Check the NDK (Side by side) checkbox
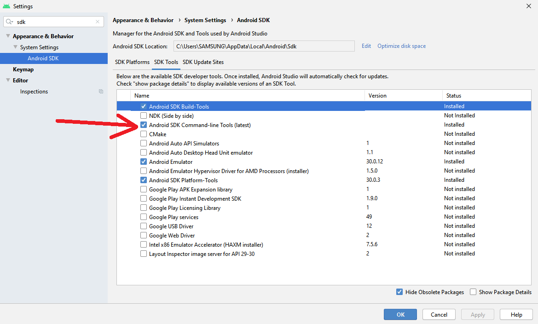538x324 pixels. coord(144,116)
